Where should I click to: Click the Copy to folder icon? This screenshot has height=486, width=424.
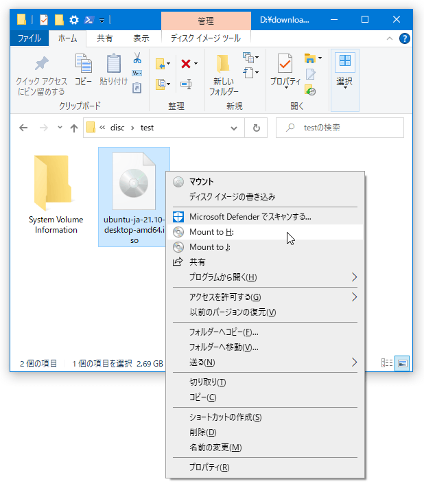pyautogui.click(x=160, y=84)
